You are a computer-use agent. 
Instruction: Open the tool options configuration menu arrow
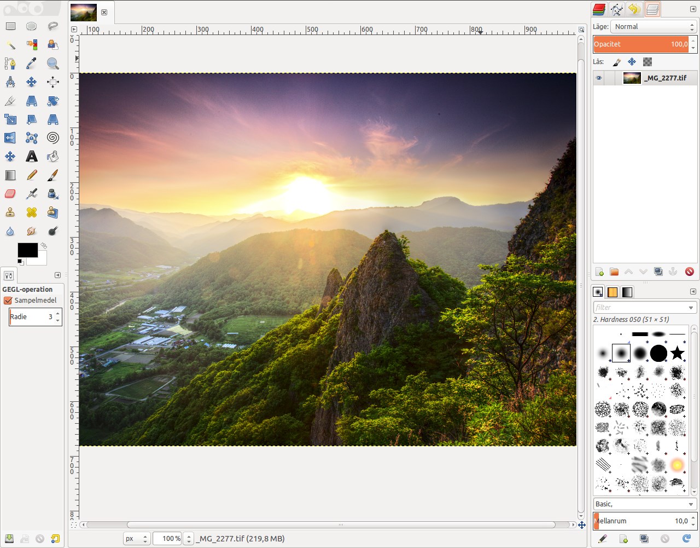click(x=57, y=275)
